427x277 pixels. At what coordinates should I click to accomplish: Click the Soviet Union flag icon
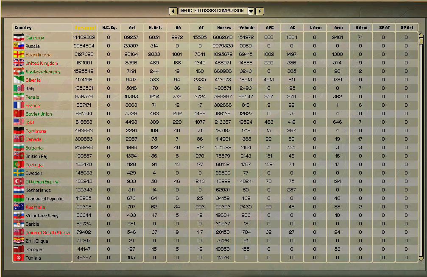click(x=19, y=114)
